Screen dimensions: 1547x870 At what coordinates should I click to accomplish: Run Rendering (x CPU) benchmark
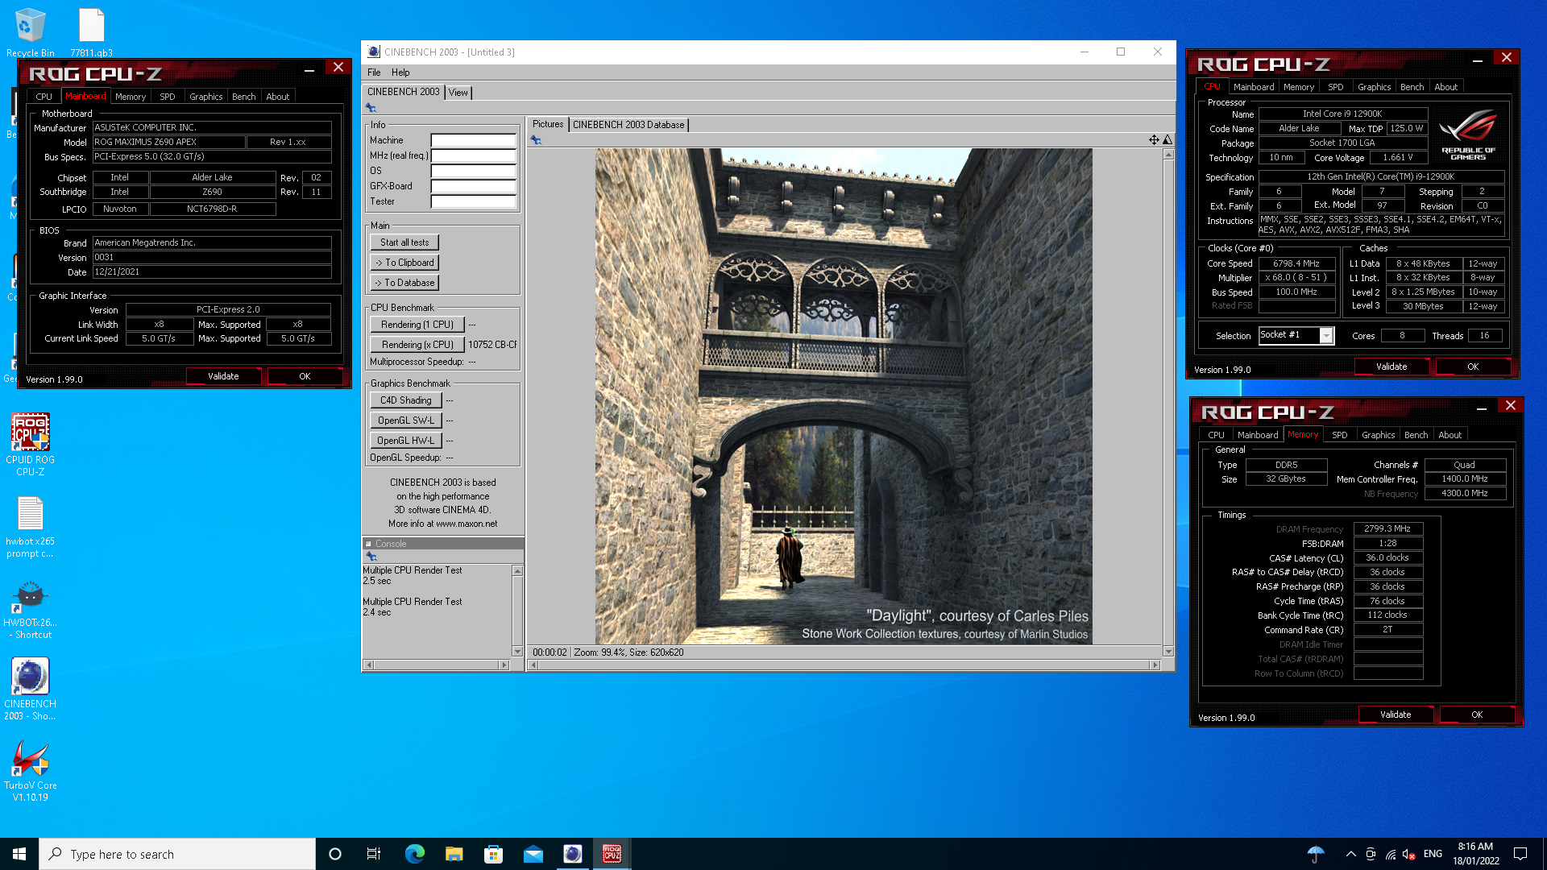tap(417, 345)
